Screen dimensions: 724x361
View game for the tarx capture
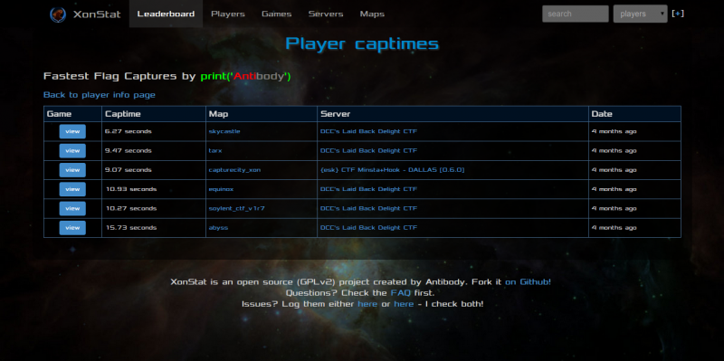72,150
